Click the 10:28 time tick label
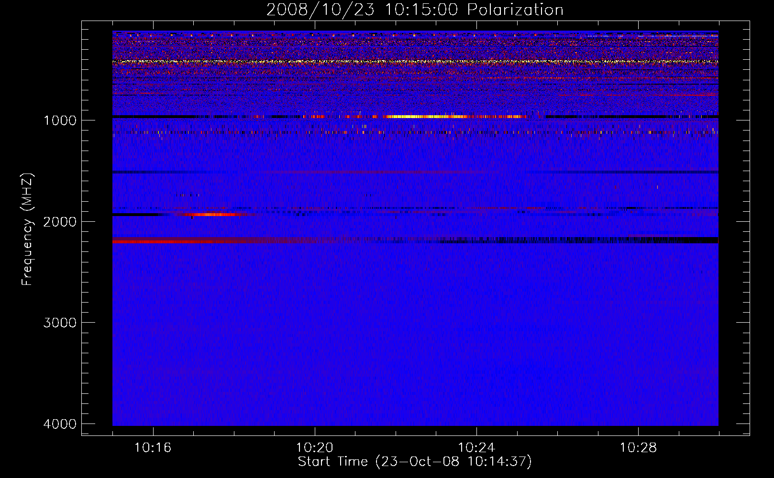Screen dimensions: 774x478 (x=638, y=448)
